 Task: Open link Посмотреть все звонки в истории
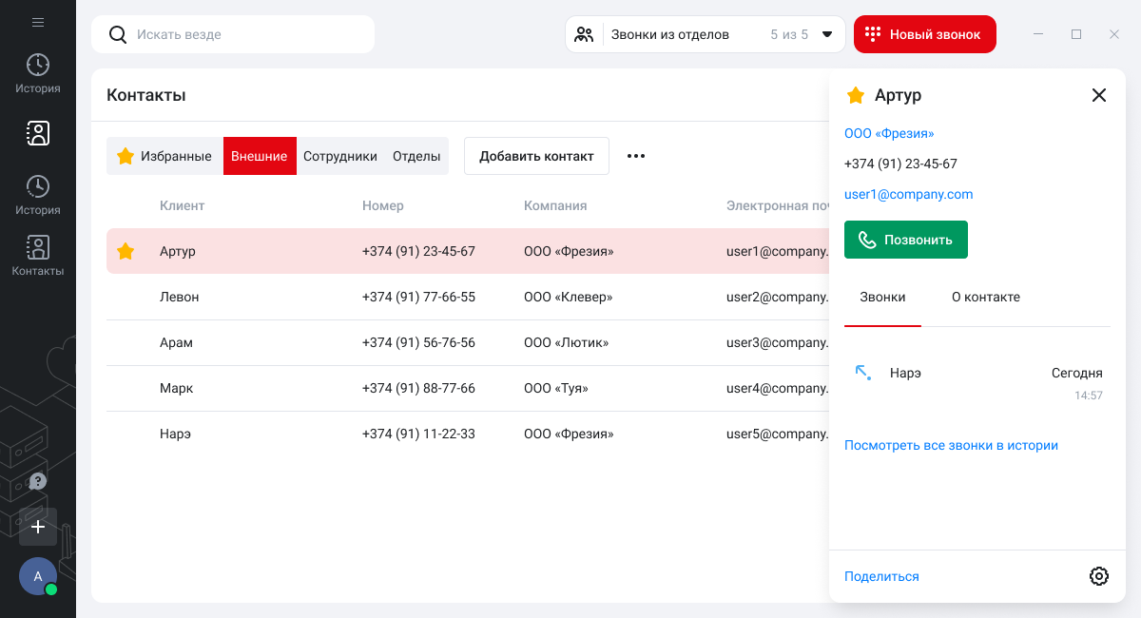[x=951, y=446]
